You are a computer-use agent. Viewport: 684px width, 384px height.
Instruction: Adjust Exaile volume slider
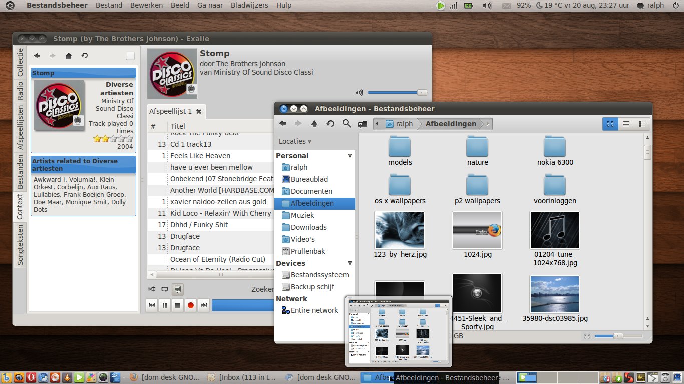click(x=397, y=92)
